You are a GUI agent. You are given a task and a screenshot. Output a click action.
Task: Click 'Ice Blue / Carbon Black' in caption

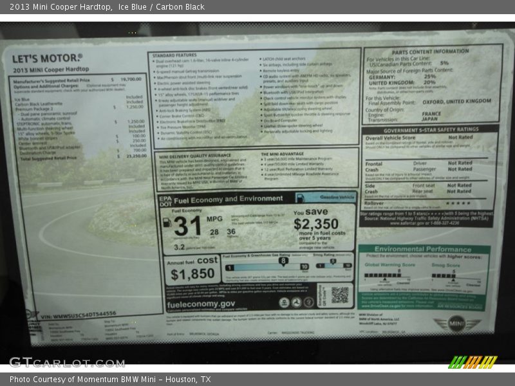(162, 7)
